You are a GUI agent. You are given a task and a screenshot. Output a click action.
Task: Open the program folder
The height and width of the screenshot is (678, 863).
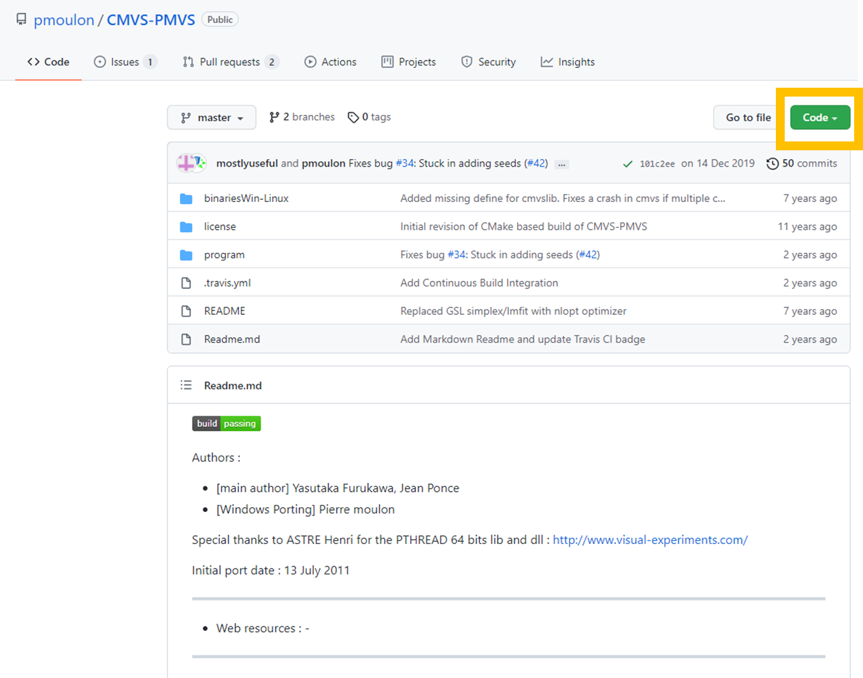point(224,255)
